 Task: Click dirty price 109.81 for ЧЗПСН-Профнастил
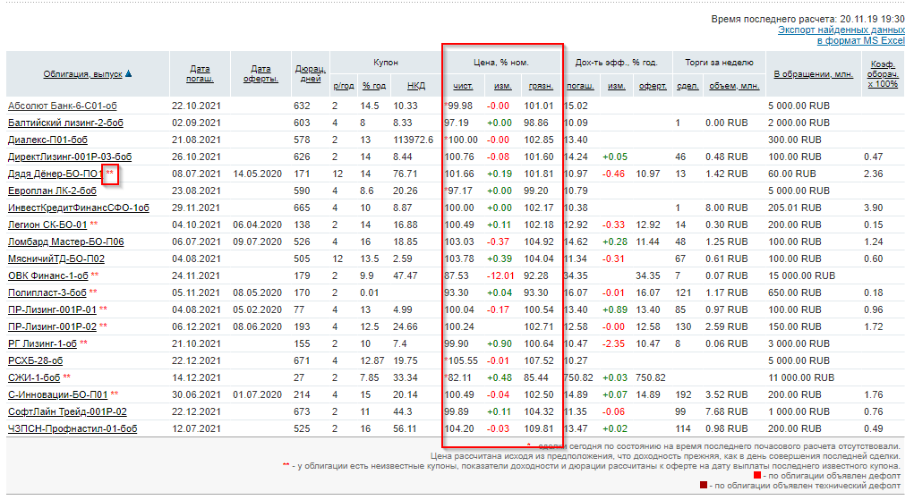click(x=539, y=428)
